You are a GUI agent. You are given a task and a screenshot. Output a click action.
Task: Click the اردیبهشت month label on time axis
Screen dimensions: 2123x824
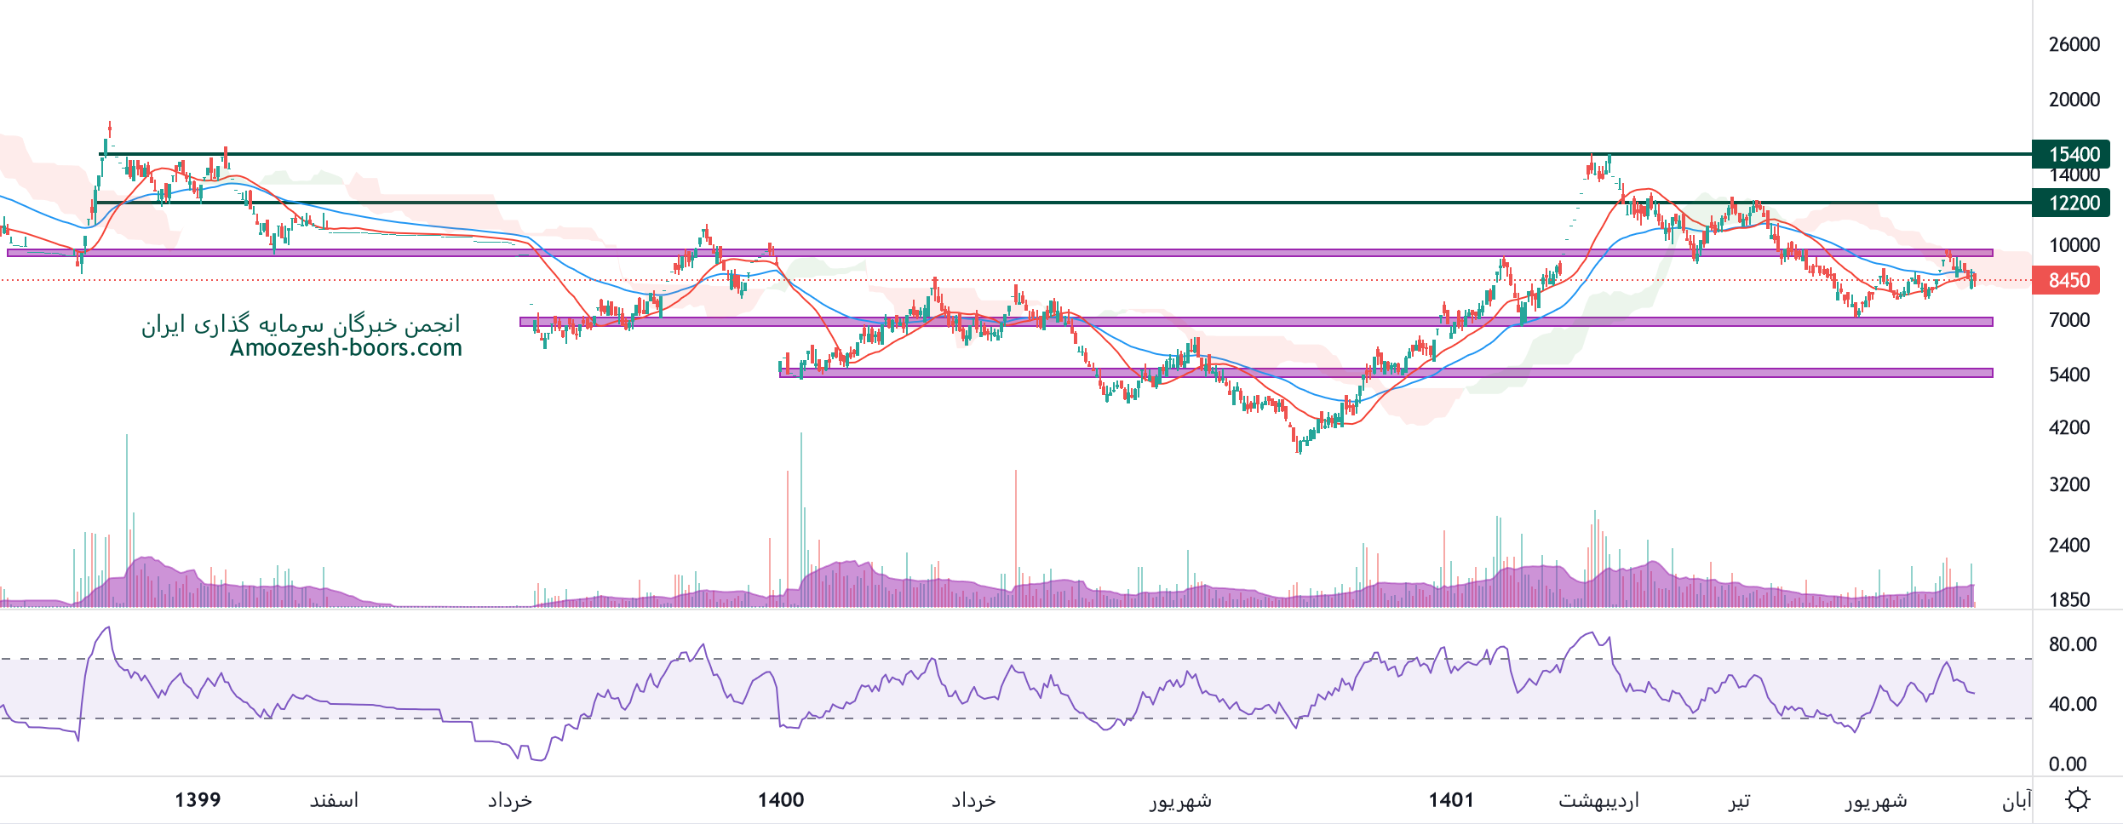pos(1598,800)
